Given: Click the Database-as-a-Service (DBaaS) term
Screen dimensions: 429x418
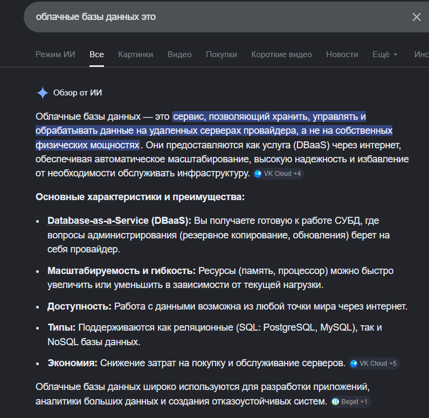Looking at the screenshot, I should coord(119,221).
